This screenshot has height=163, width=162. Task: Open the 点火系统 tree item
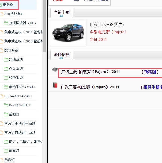coord(16,68)
